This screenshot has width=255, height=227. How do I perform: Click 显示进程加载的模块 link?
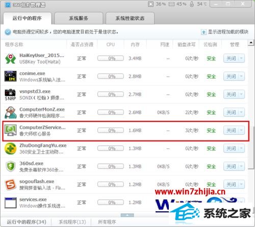[x=228, y=32]
